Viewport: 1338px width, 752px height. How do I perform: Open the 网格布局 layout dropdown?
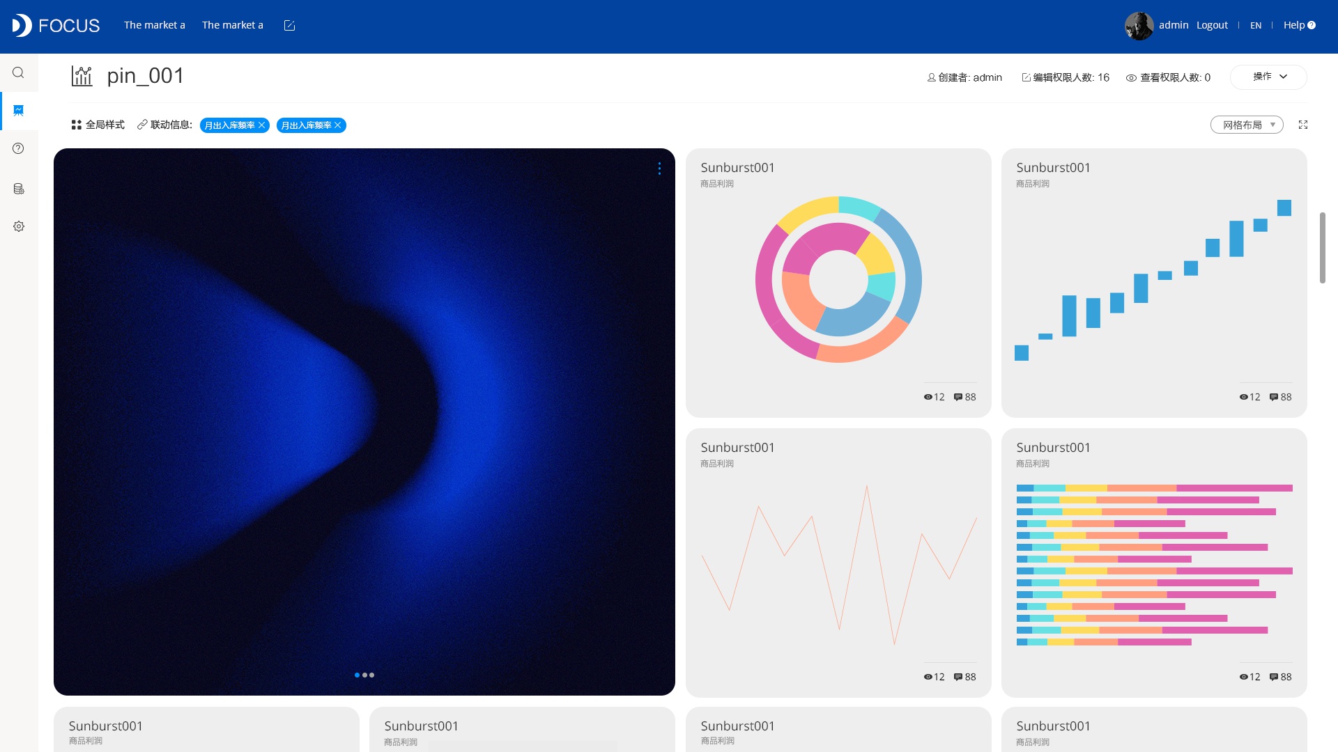tap(1247, 125)
